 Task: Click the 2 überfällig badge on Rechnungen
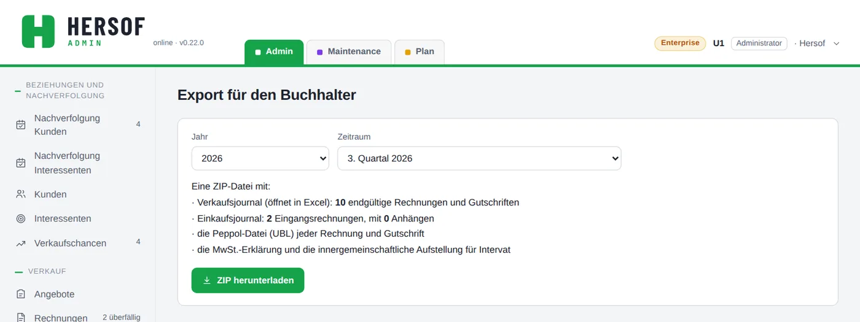pyautogui.click(x=122, y=318)
